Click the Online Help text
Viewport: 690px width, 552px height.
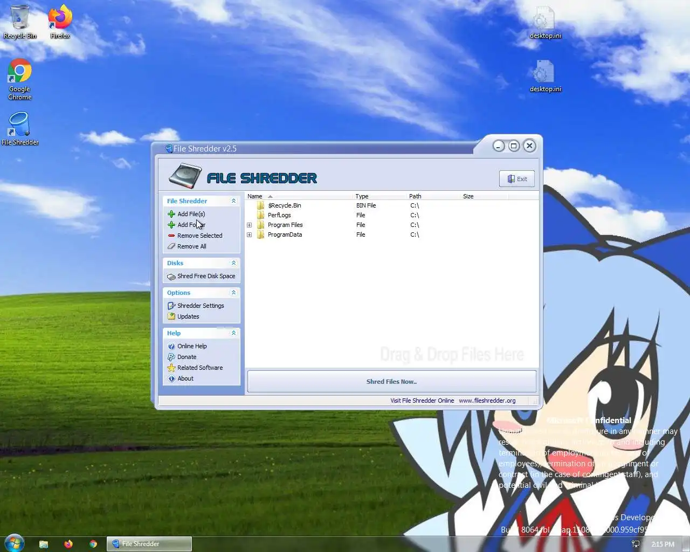click(x=192, y=346)
